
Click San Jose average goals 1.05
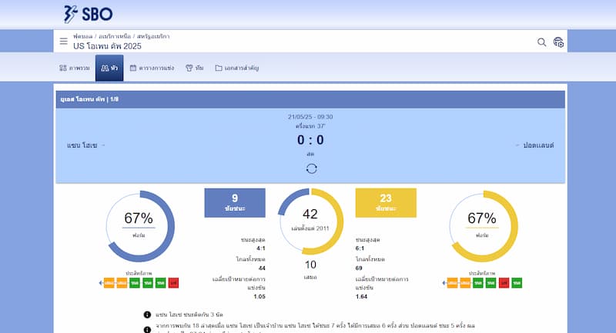click(x=259, y=297)
